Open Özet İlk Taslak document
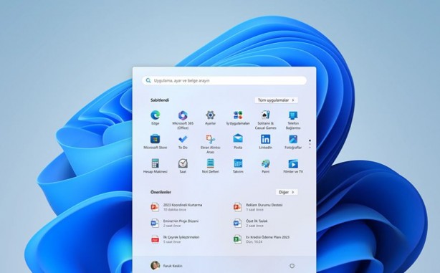Screen dimensions: 440x273 coord(251,224)
